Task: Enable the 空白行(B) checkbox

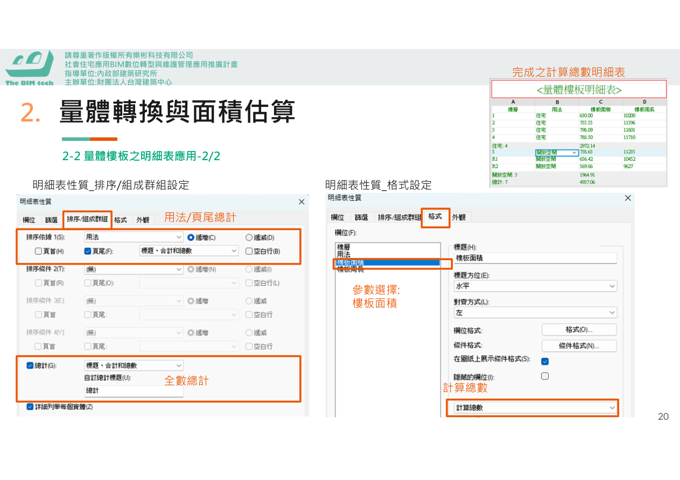Action: [249, 251]
